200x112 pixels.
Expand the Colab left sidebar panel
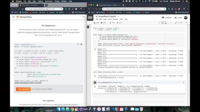(x=88, y=27)
